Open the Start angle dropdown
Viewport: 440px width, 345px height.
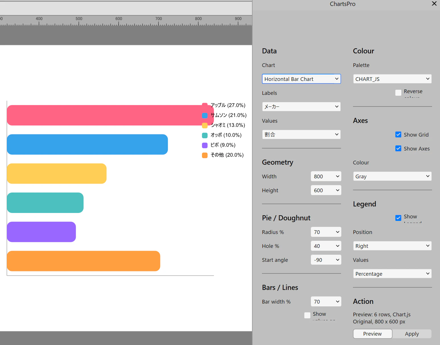click(326, 260)
